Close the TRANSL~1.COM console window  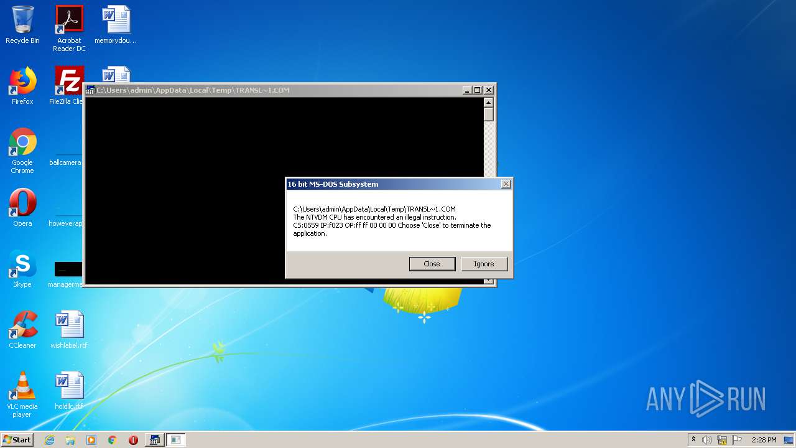tap(489, 90)
